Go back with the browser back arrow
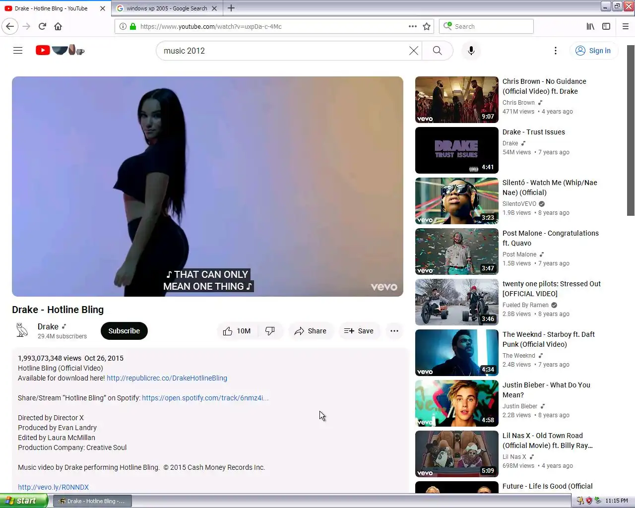This screenshot has width=635, height=508. click(10, 26)
